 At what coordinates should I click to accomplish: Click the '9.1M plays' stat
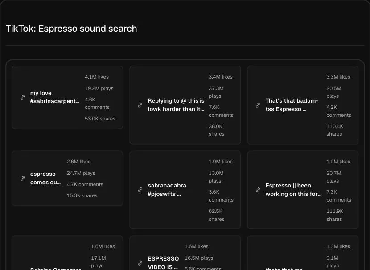click(333, 262)
